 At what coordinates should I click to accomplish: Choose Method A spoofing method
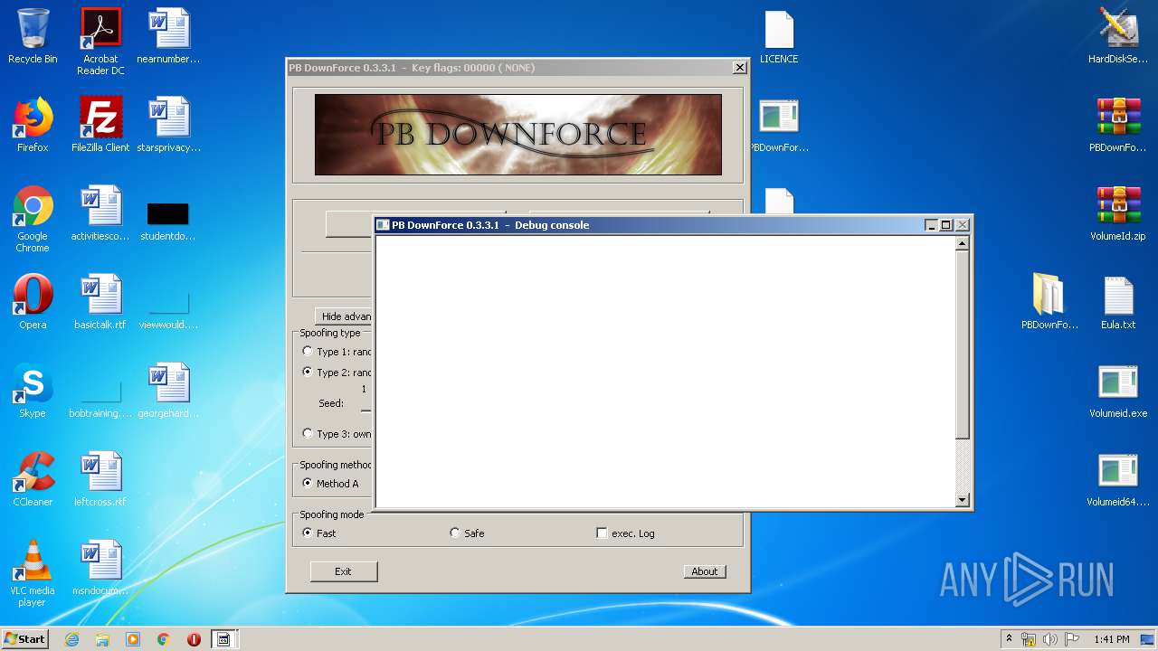(308, 483)
